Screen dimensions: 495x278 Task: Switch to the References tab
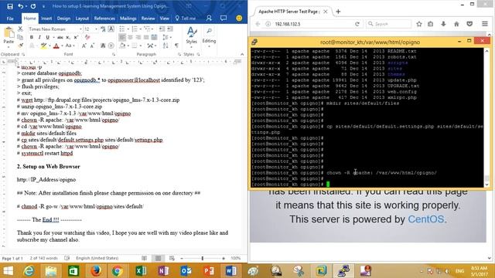point(104,19)
